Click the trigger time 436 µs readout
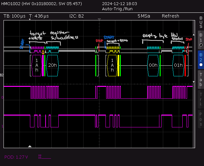The height and width of the screenshot is (166, 204). [39, 16]
